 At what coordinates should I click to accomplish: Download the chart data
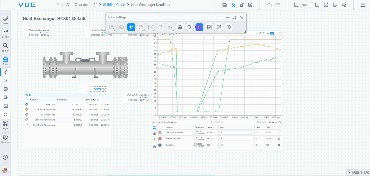click(256, 33)
